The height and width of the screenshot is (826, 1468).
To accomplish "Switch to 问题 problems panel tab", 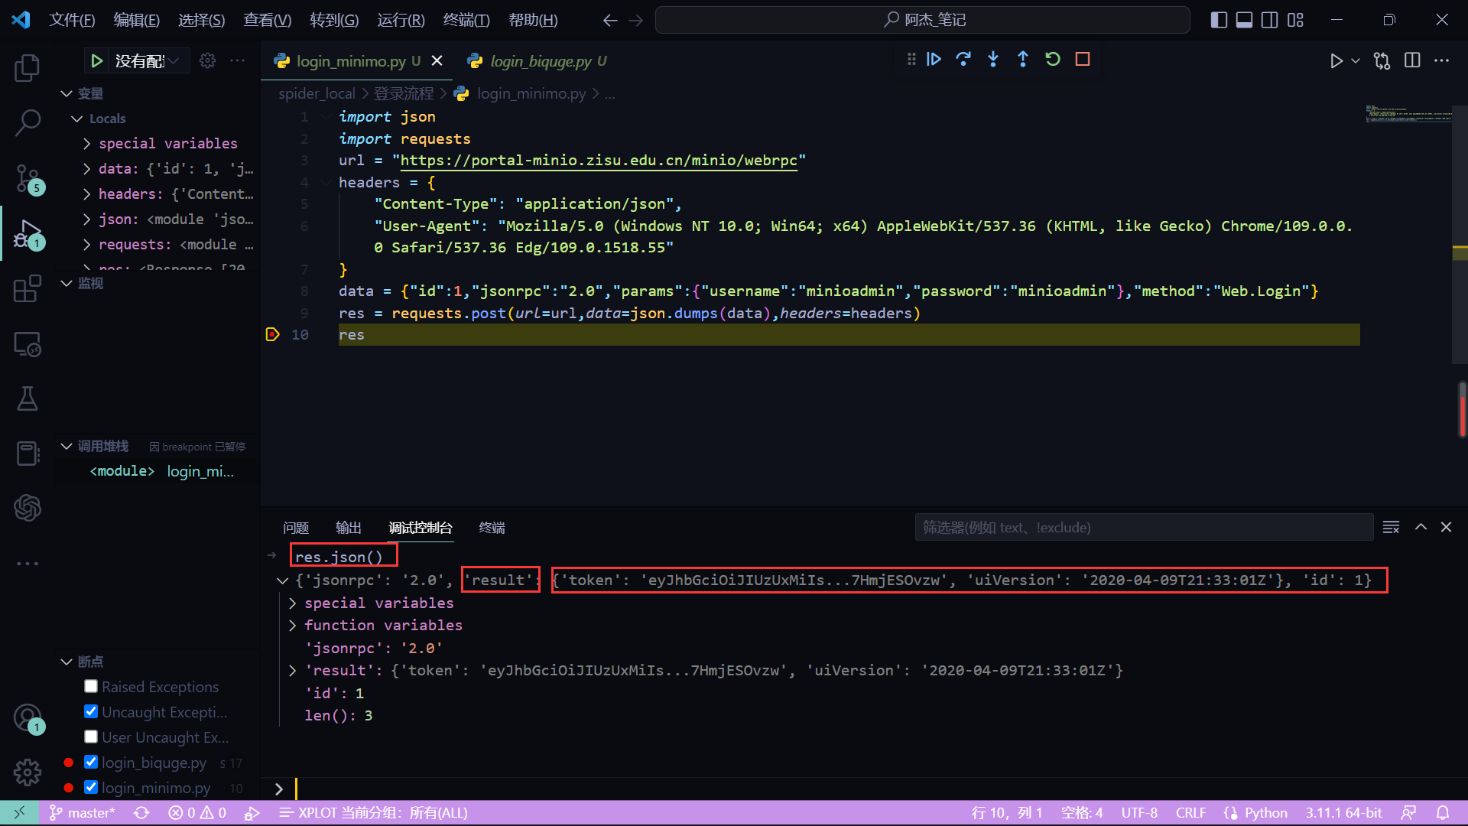I will (x=296, y=528).
